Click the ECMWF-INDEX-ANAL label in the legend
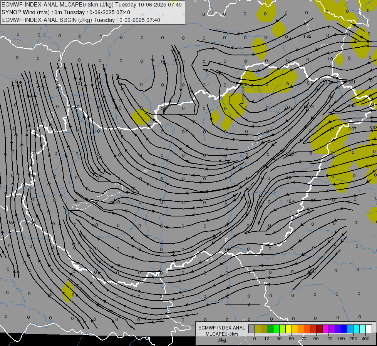This screenshot has width=377, height=346. point(222,328)
